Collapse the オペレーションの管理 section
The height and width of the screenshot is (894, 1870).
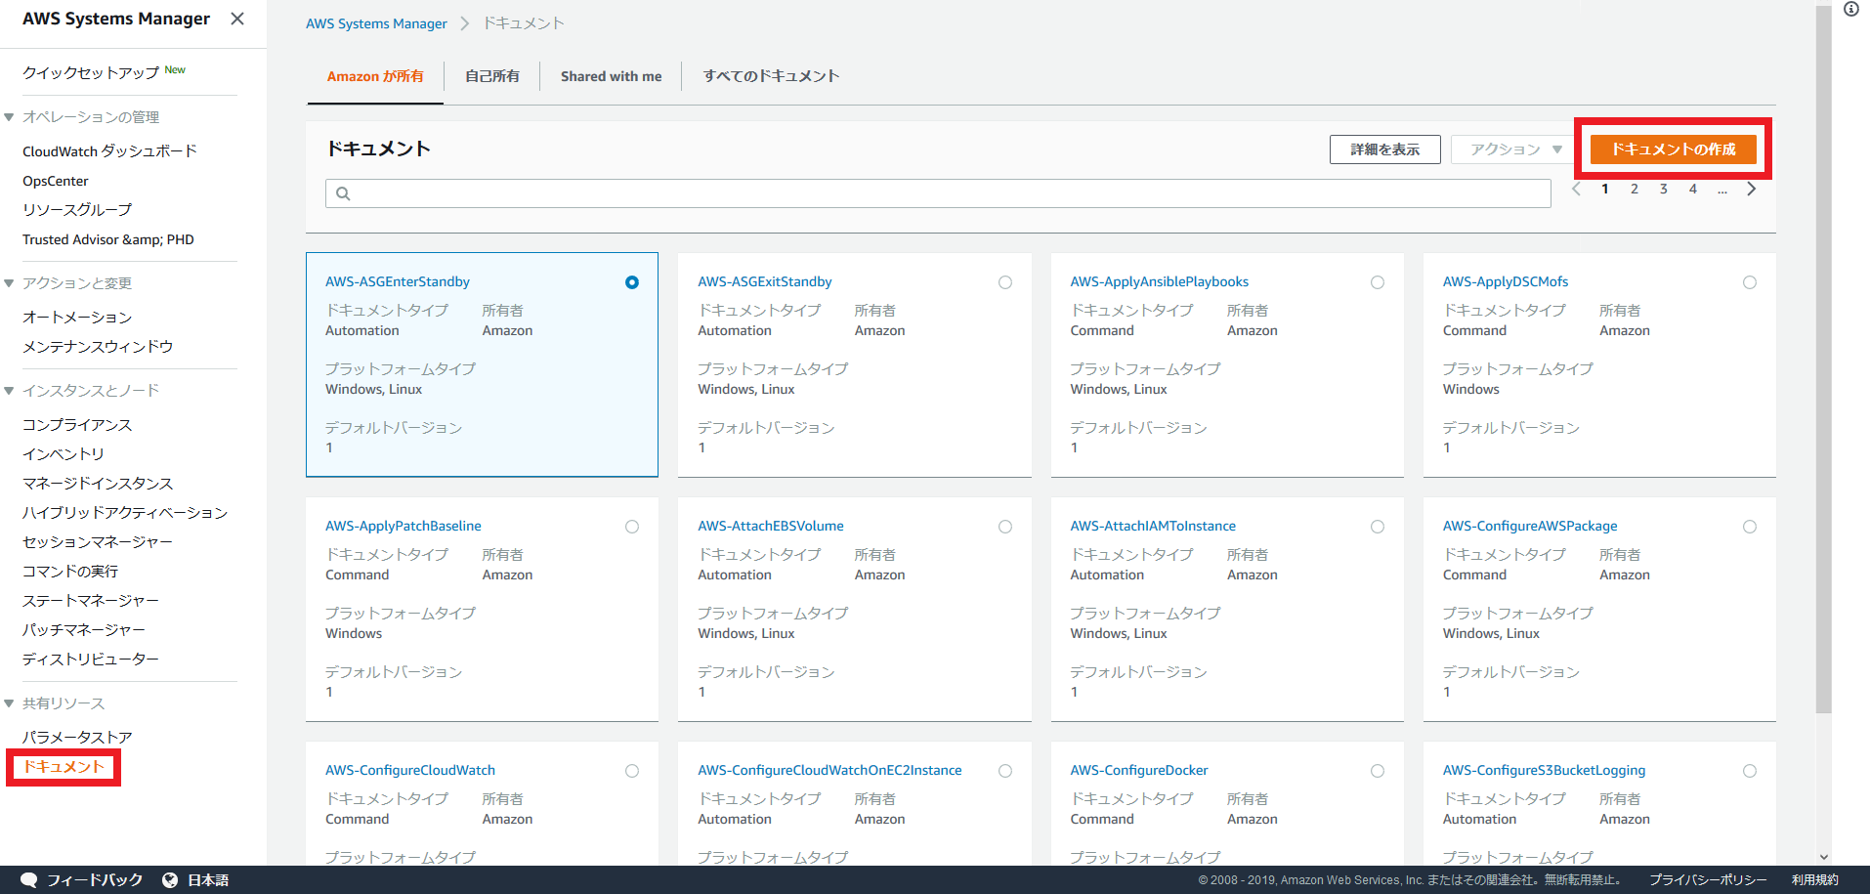click(x=9, y=117)
